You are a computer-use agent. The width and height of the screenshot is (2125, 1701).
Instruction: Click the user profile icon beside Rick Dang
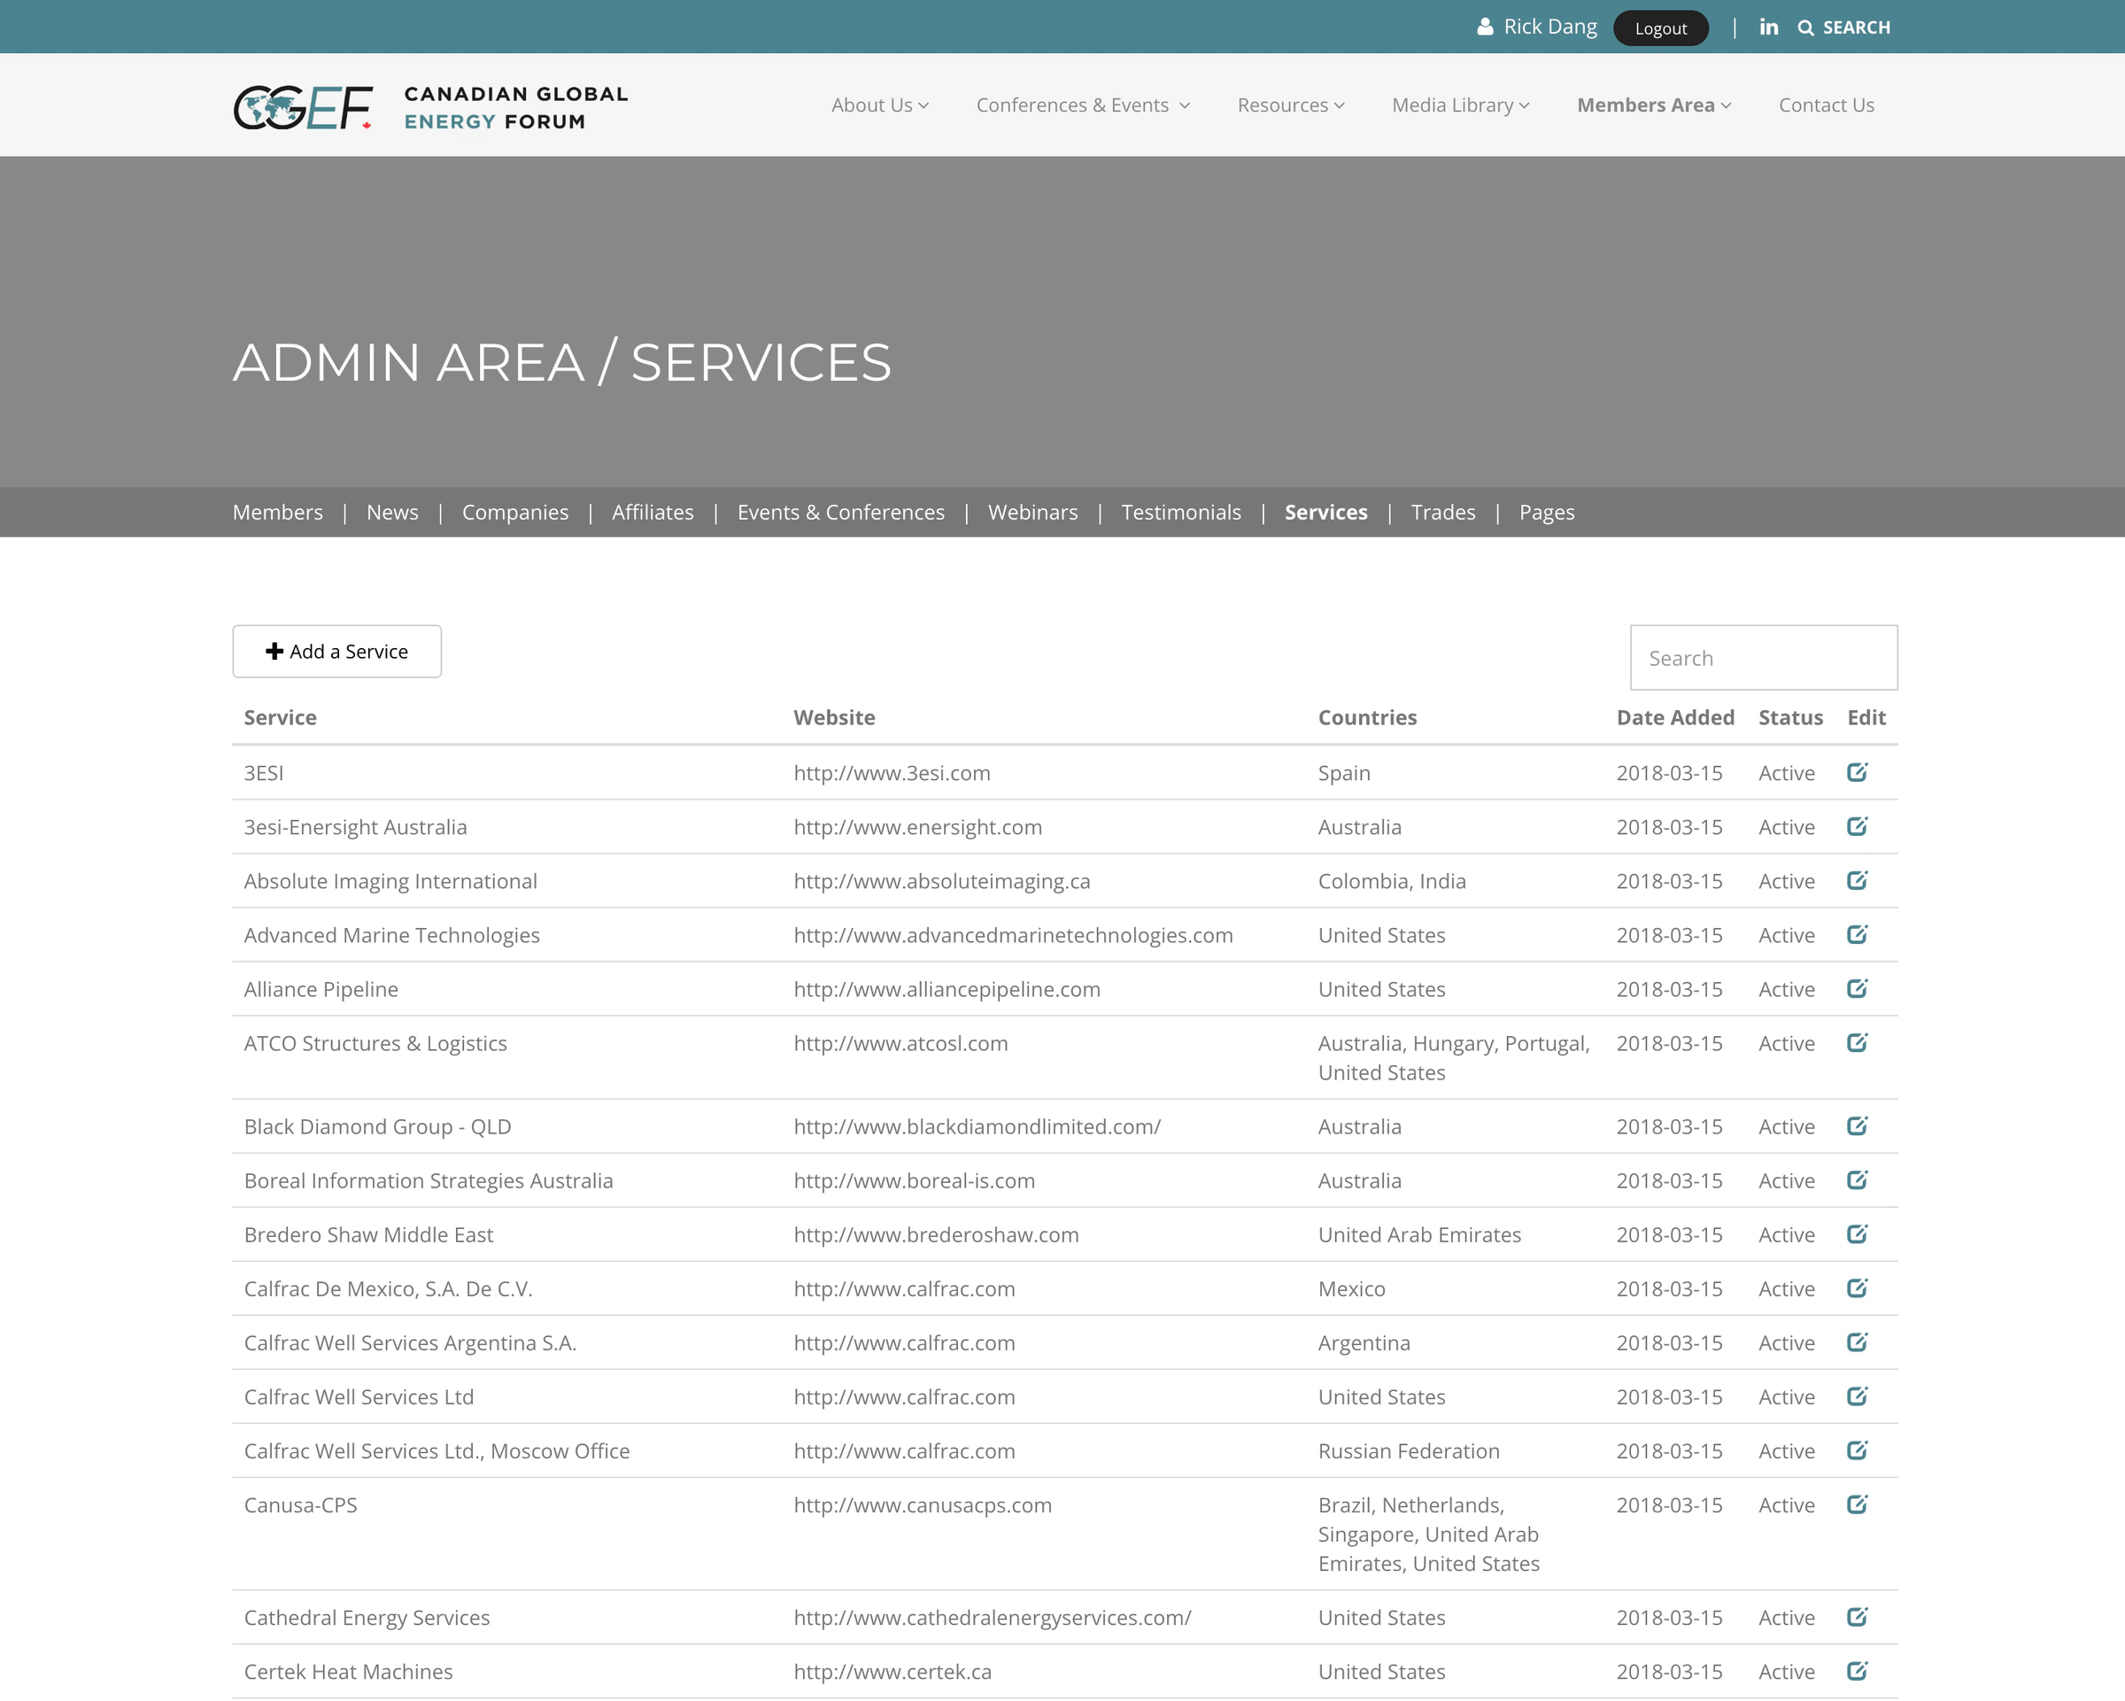1484,27
